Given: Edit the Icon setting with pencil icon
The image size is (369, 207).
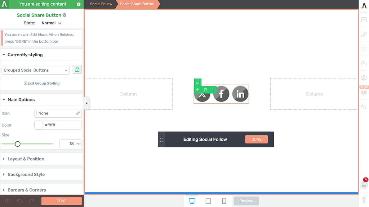Looking at the screenshot, I should coord(78,113).
